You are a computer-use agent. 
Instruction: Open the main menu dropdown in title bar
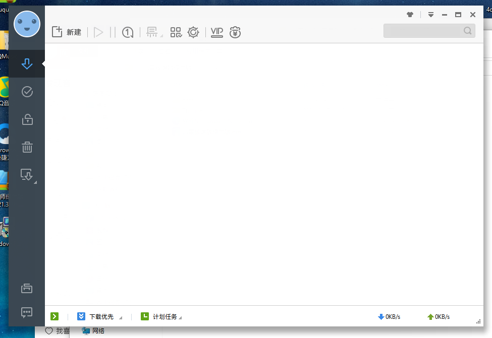click(x=431, y=15)
